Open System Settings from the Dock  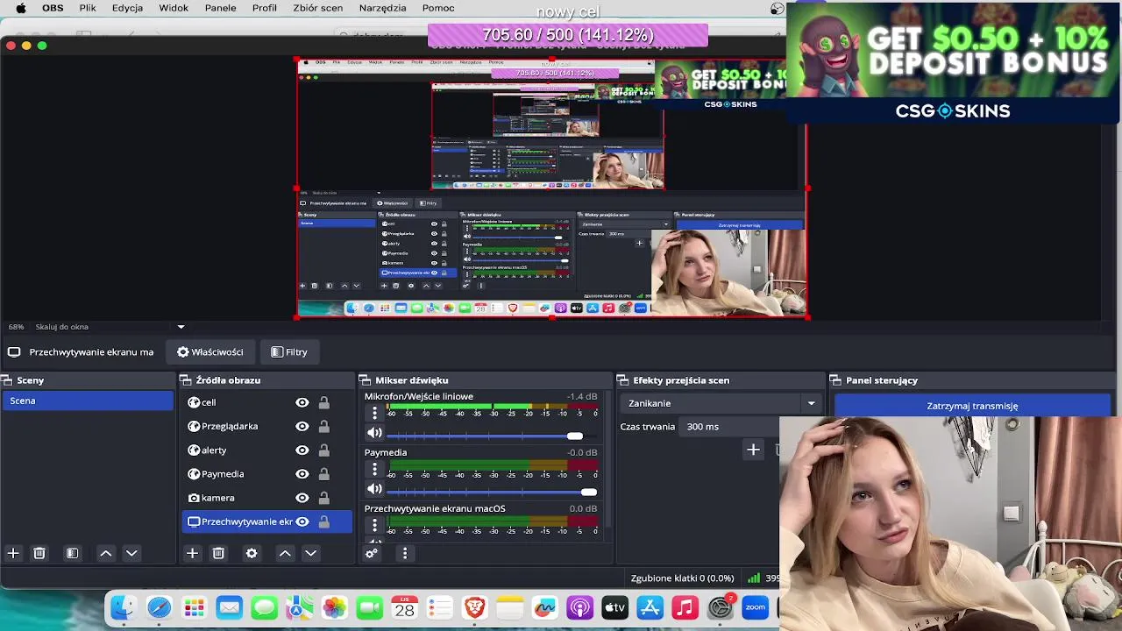click(720, 607)
